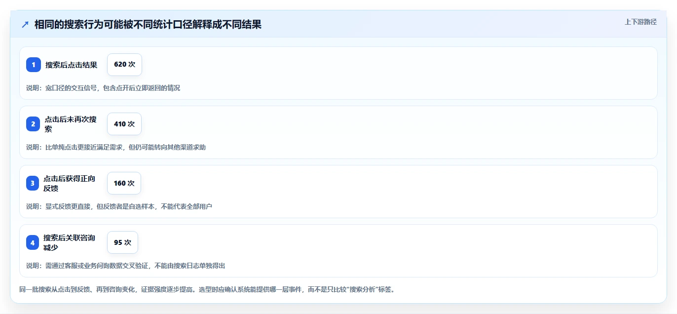Select step badge 4 for 搜索后关联咨询减少

click(x=33, y=242)
